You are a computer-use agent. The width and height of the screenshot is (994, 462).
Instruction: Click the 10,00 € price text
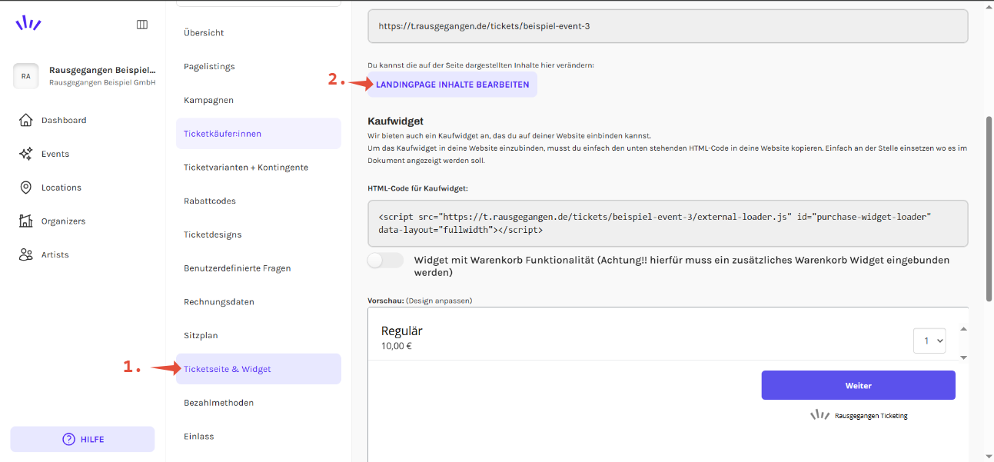pyautogui.click(x=397, y=346)
